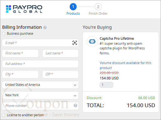Go to the Finish Order step label
Image resolution: width=161 pixels, height=120 pixels.
[98, 13]
